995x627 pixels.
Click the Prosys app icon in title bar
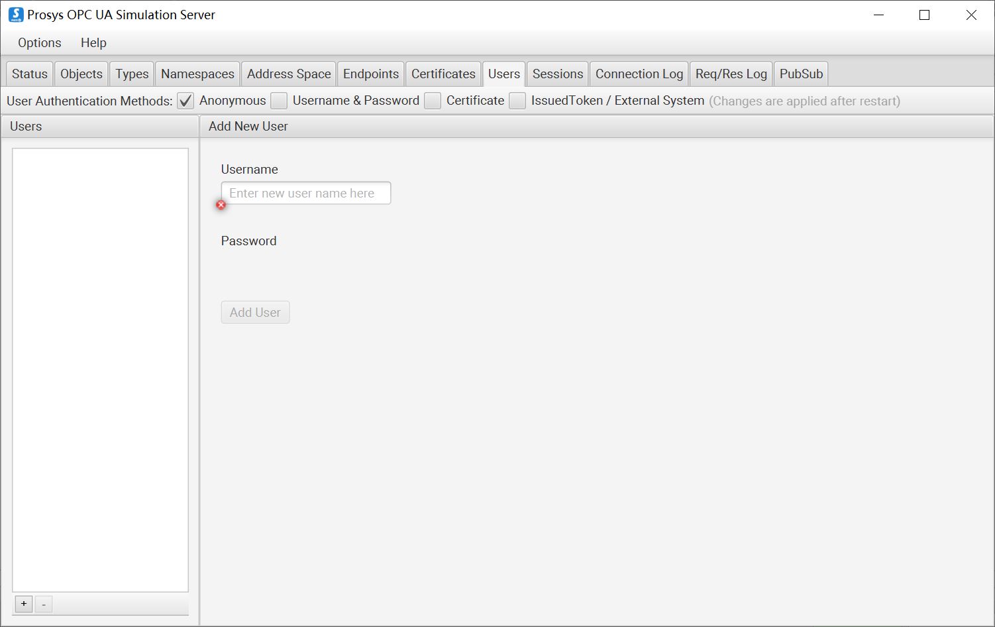pyautogui.click(x=15, y=15)
